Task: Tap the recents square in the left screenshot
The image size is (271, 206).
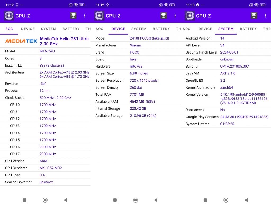Action: tap(25, 200)
